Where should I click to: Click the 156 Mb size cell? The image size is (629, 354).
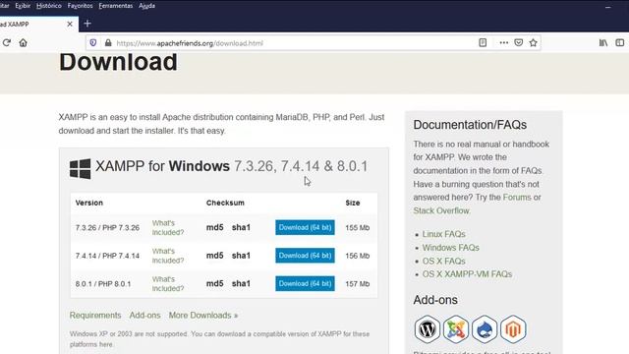point(357,256)
